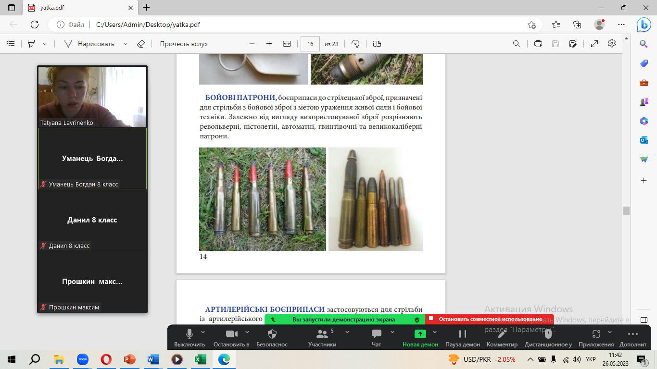Expand highlighter color options arrow
657x369 pixels.
[45, 44]
